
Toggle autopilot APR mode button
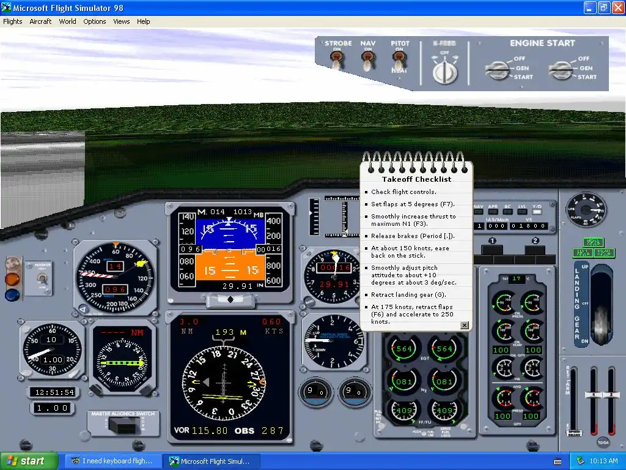click(x=493, y=212)
